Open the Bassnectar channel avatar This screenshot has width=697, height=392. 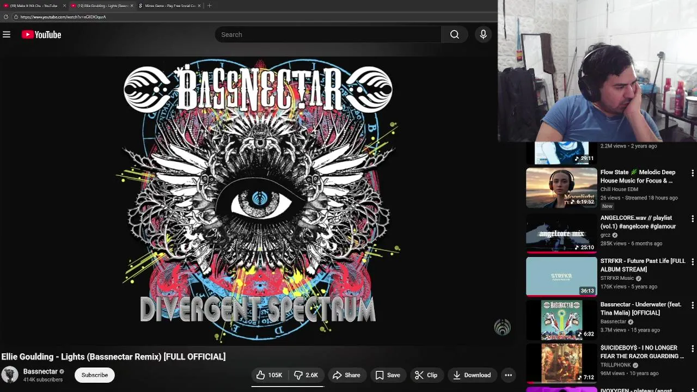pyautogui.click(x=10, y=375)
